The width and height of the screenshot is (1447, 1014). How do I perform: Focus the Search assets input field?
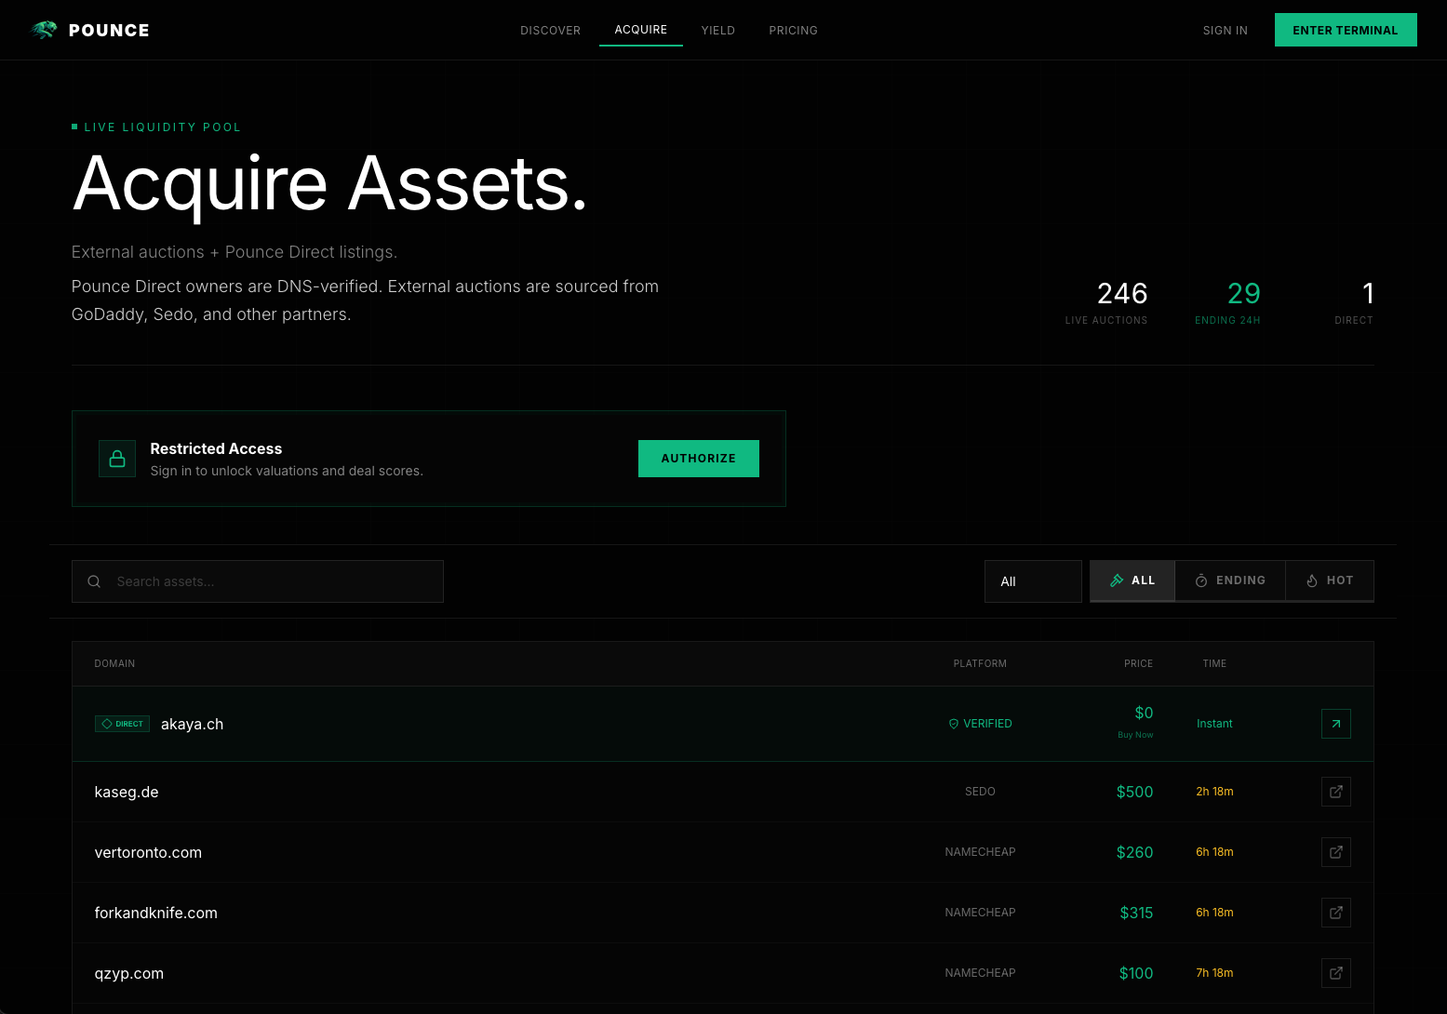coord(258,581)
